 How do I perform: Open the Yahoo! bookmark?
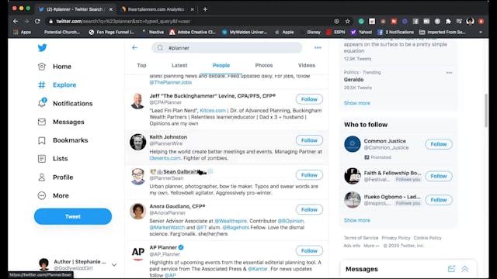361,32
